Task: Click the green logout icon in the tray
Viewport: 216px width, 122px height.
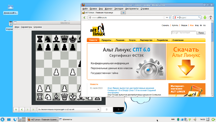Action: (213, 119)
